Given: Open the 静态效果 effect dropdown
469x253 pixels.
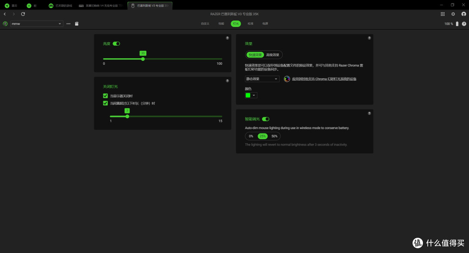Looking at the screenshot, I should click(262, 79).
